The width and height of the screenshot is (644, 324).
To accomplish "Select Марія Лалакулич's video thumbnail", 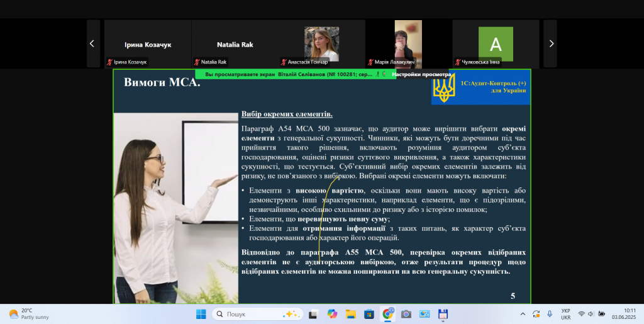I will click(408, 43).
